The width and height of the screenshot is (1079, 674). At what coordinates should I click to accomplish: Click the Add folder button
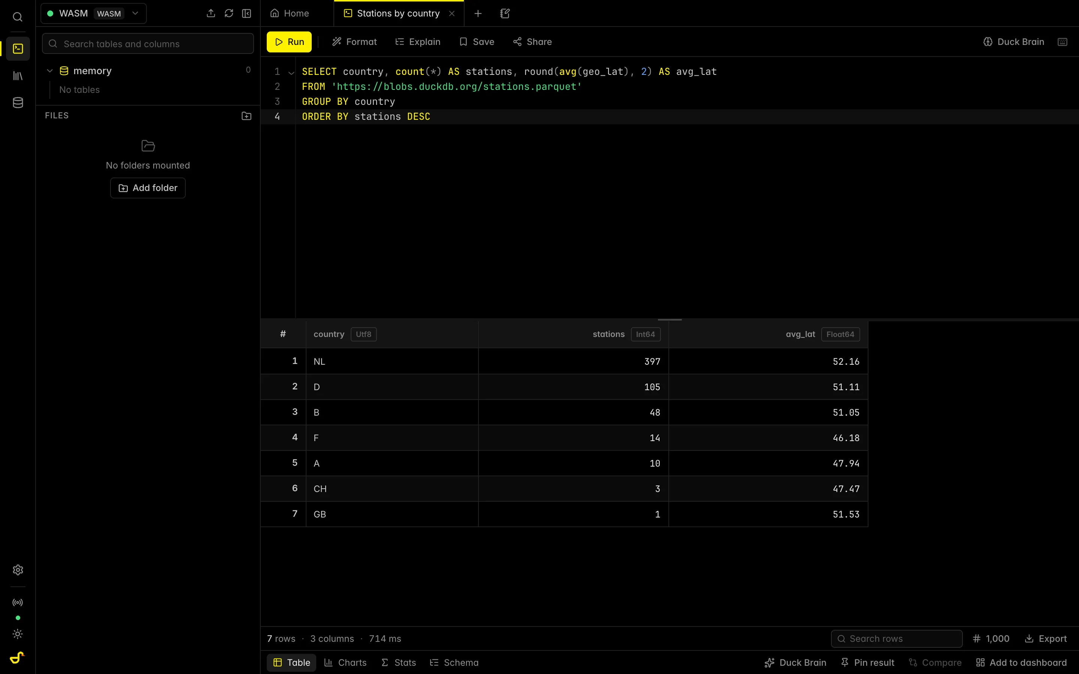click(x=148, y=188)
